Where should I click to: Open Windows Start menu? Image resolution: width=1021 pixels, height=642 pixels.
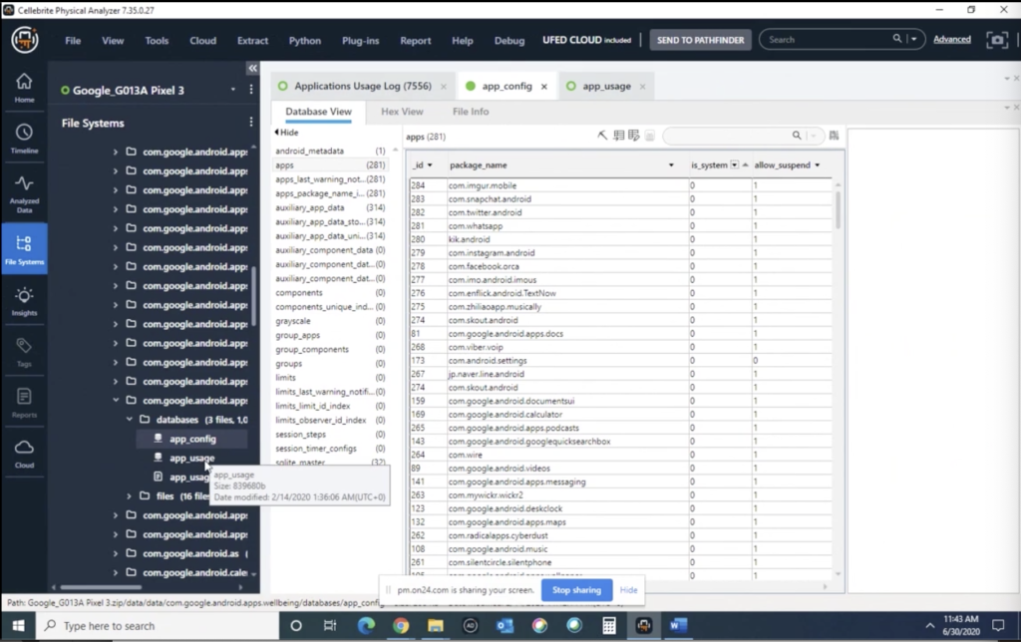tap(18, 626)
